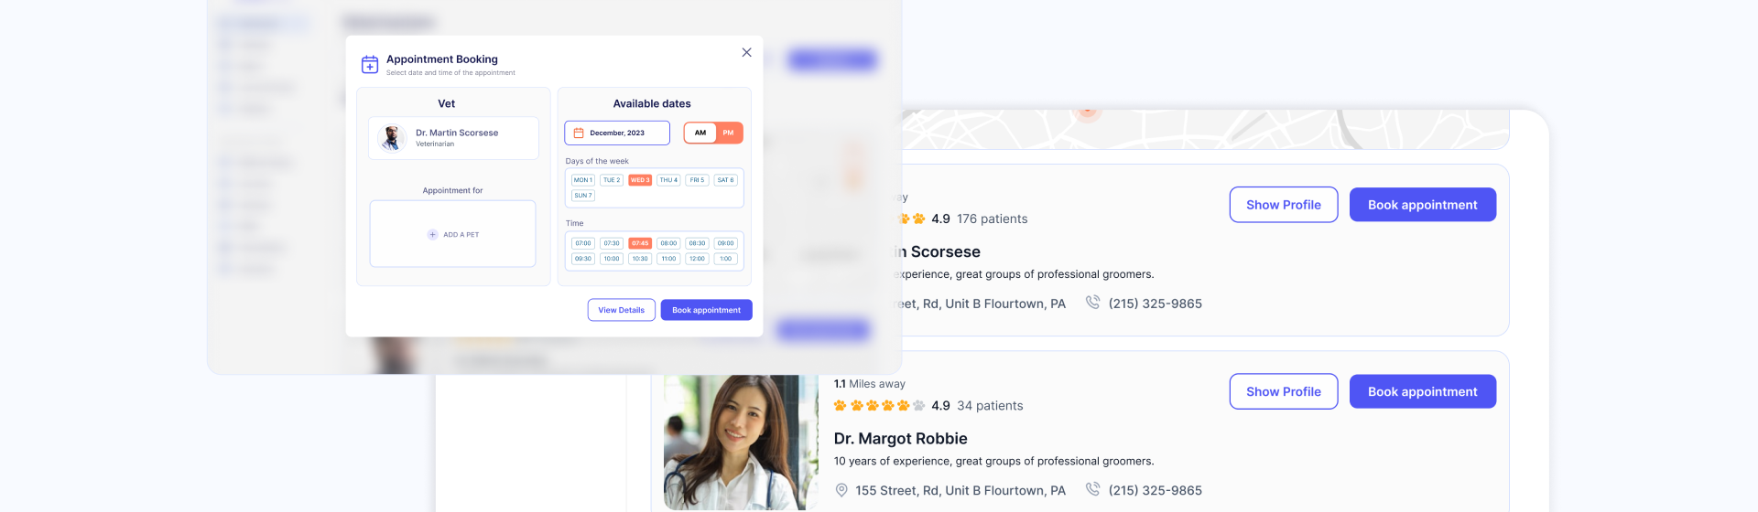The width and height of the screenshot is (1758, 512).
Task: Click View Details in the booking dialog
Action: (x=621, y=311)
